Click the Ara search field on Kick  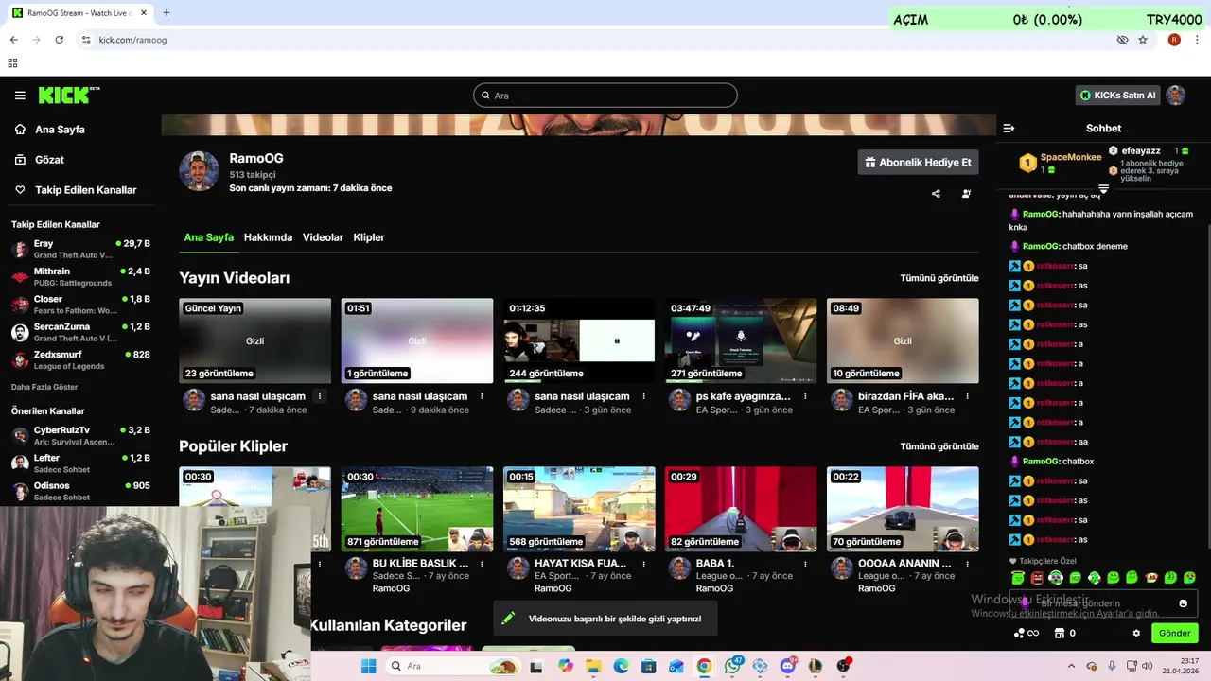tap(605, 96)
